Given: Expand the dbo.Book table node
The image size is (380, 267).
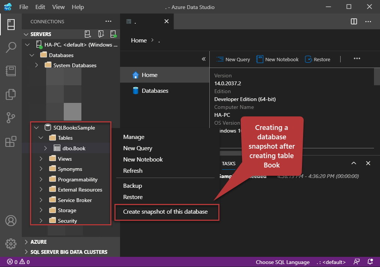Looking at the screenshot, I should 45,148.
